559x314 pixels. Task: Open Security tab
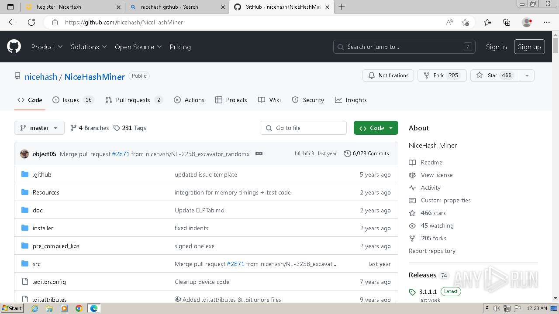coord(308,100)
